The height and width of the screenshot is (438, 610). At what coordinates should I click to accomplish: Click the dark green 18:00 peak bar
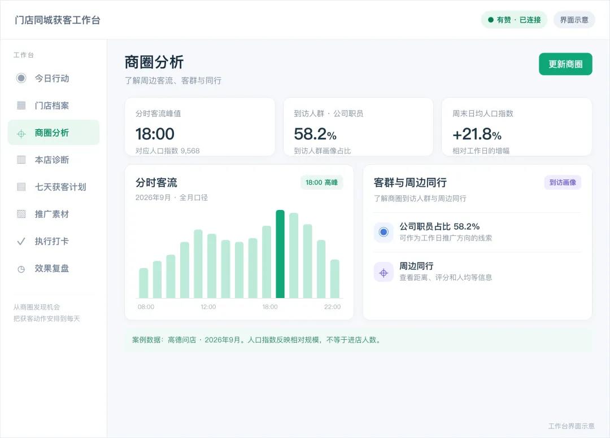(280, 254)
